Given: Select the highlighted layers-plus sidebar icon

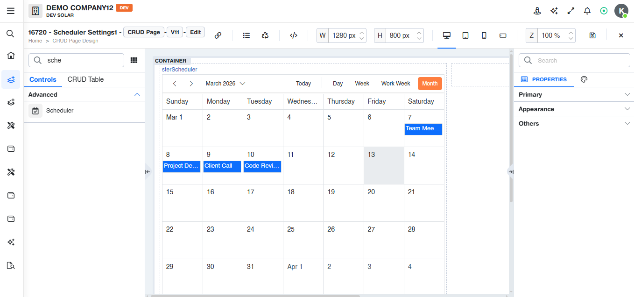Looking at the screenshot, I should (x=11, y=79).
